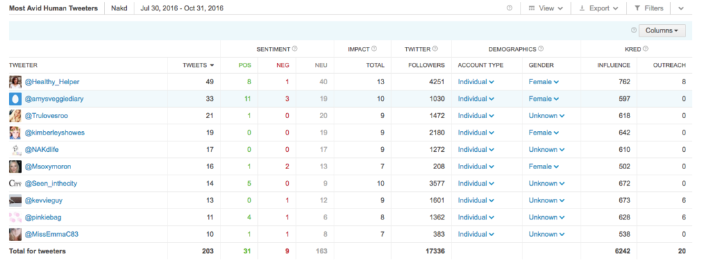The width and height of the screenshot is (706, 263).
Task: Open account type dropdown for @kevvieguy
Action: (476, 200)
